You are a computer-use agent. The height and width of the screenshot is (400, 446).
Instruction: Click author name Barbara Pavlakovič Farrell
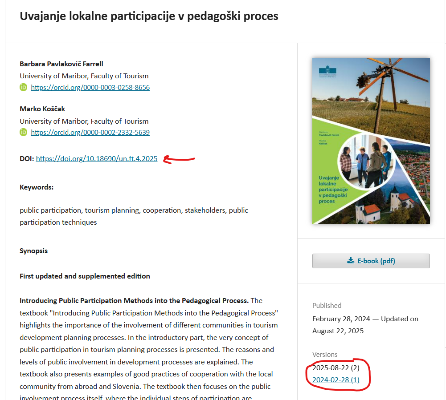pos(61,64)
